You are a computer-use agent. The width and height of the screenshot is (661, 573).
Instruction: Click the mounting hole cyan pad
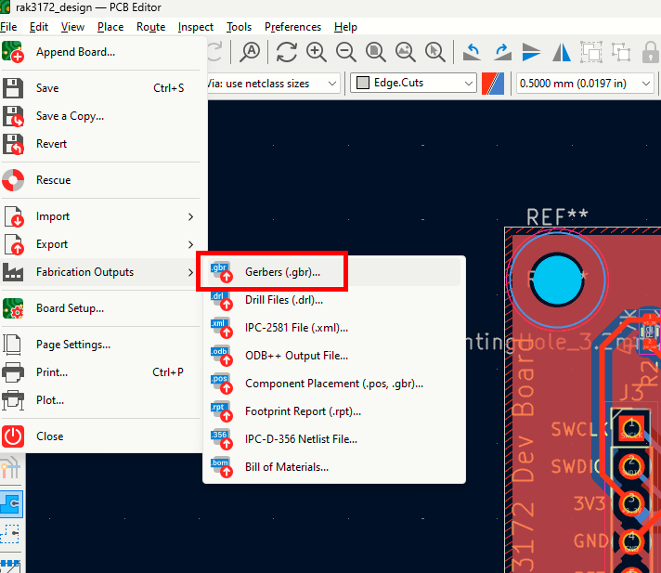pos(556,280)
